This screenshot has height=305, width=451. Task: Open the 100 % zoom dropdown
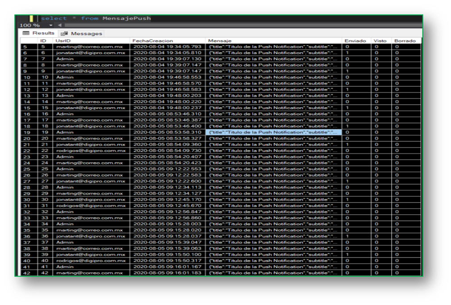[51, 25]
